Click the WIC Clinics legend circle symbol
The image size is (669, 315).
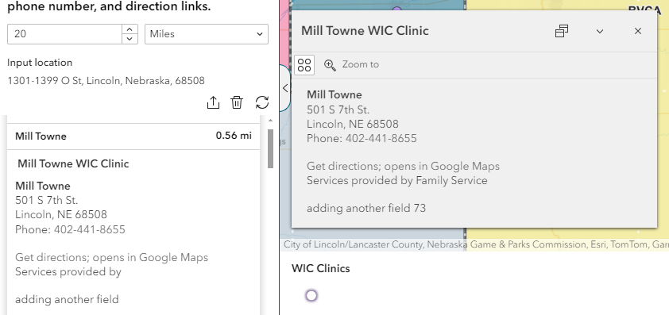click(311, 295)
